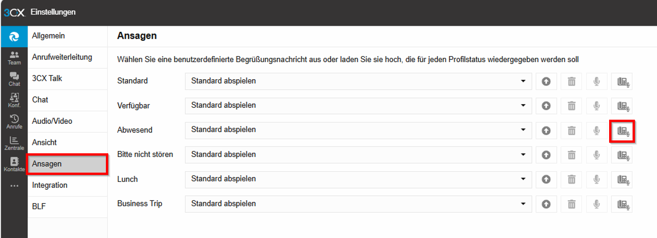Image resolution: width=657 pixels, height=238 pixels.
Task: Select Anrufweiterleitung settings tab
Action: tap(62, 57)
